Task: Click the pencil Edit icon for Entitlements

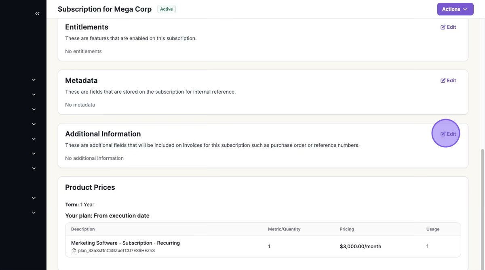Action: 443,27
